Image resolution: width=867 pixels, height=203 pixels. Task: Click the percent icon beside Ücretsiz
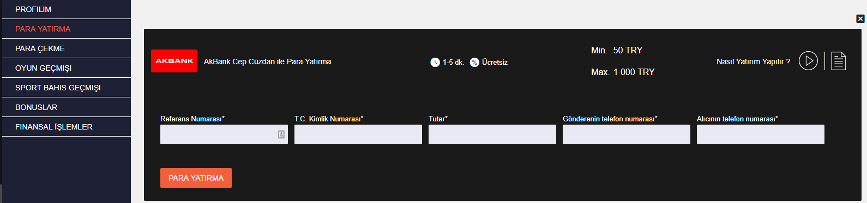(x=474, y=62)
